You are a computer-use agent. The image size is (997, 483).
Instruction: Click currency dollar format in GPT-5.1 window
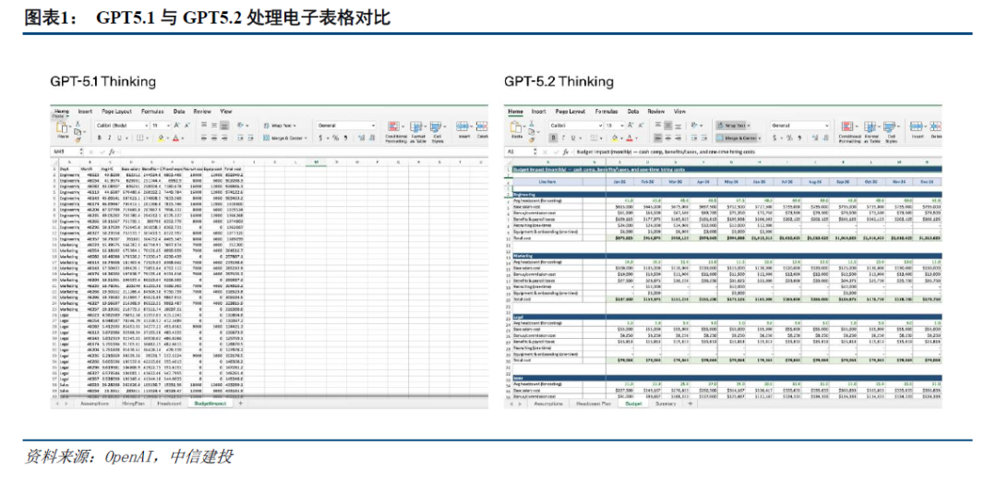(x=320, y=139)
